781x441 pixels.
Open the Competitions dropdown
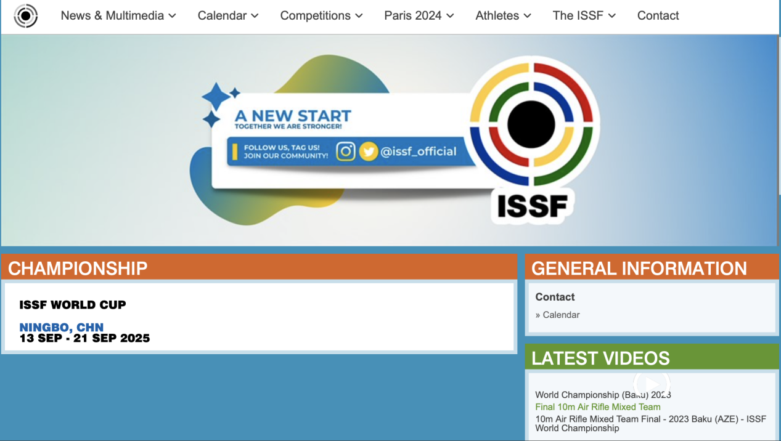[322, 15]
